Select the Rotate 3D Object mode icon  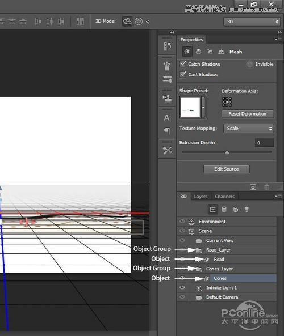pos(127,22)
